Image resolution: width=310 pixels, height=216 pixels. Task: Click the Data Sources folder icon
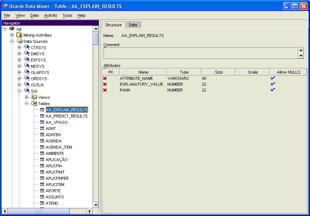pos(19,41)
